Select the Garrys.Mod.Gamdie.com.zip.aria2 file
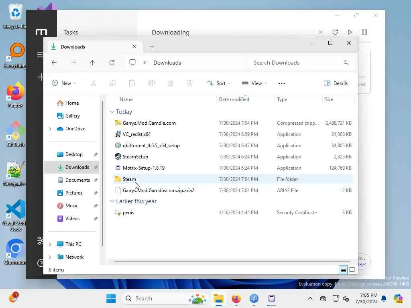Image resolution: width=411 pixels, height=308 pixels. pos(233,190)
